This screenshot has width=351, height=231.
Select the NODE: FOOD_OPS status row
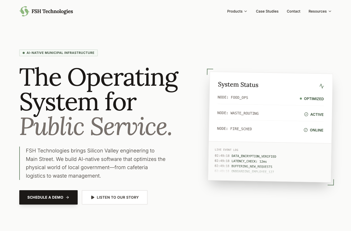click(271, 98)
